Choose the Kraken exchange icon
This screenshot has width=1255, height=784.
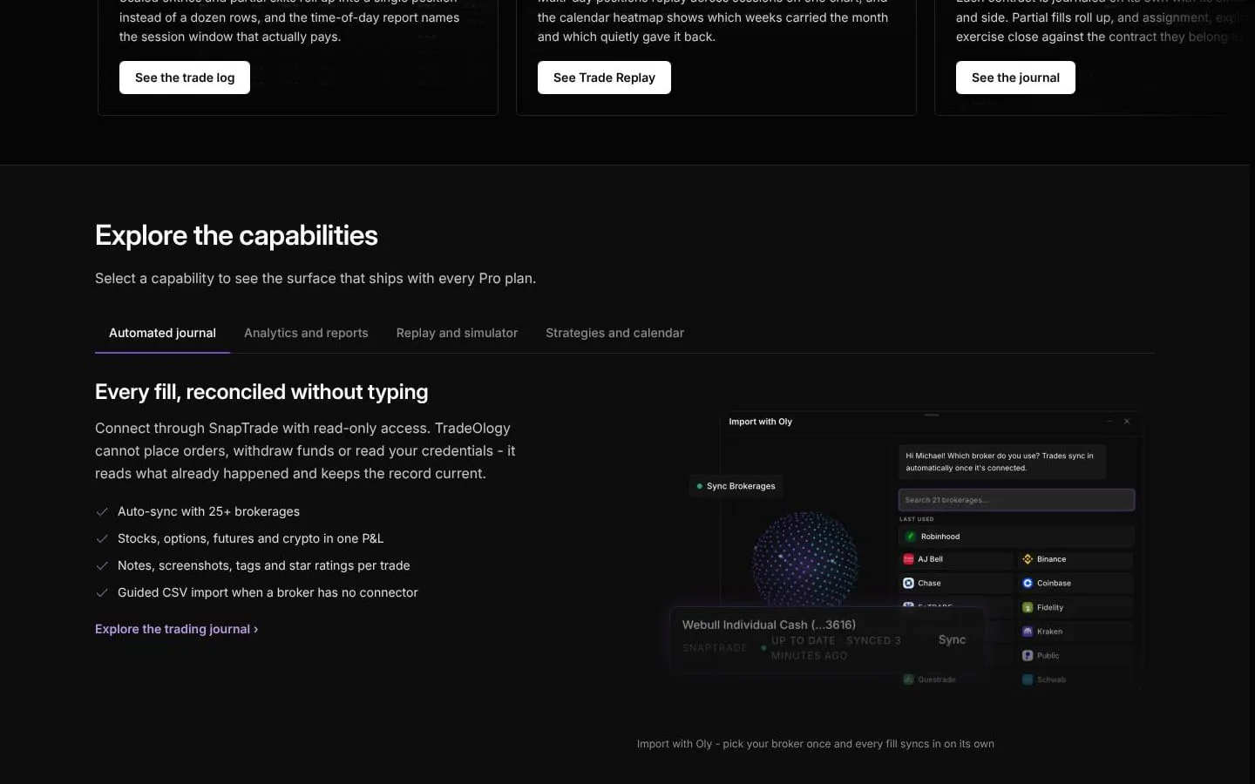point(1028,632)
